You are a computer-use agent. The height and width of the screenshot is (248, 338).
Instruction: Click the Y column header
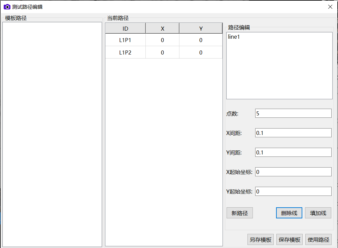(x=201, y=29)
